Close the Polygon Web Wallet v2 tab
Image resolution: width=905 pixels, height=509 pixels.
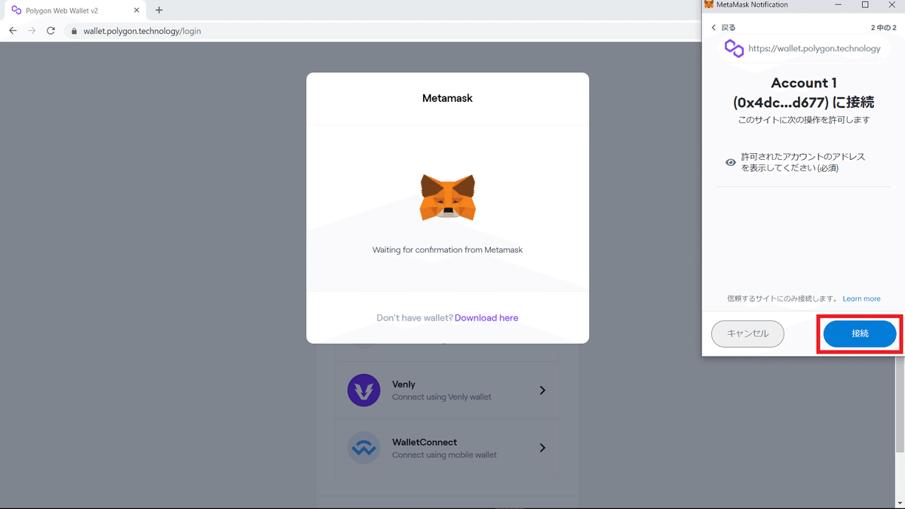(x=137, y=11)
